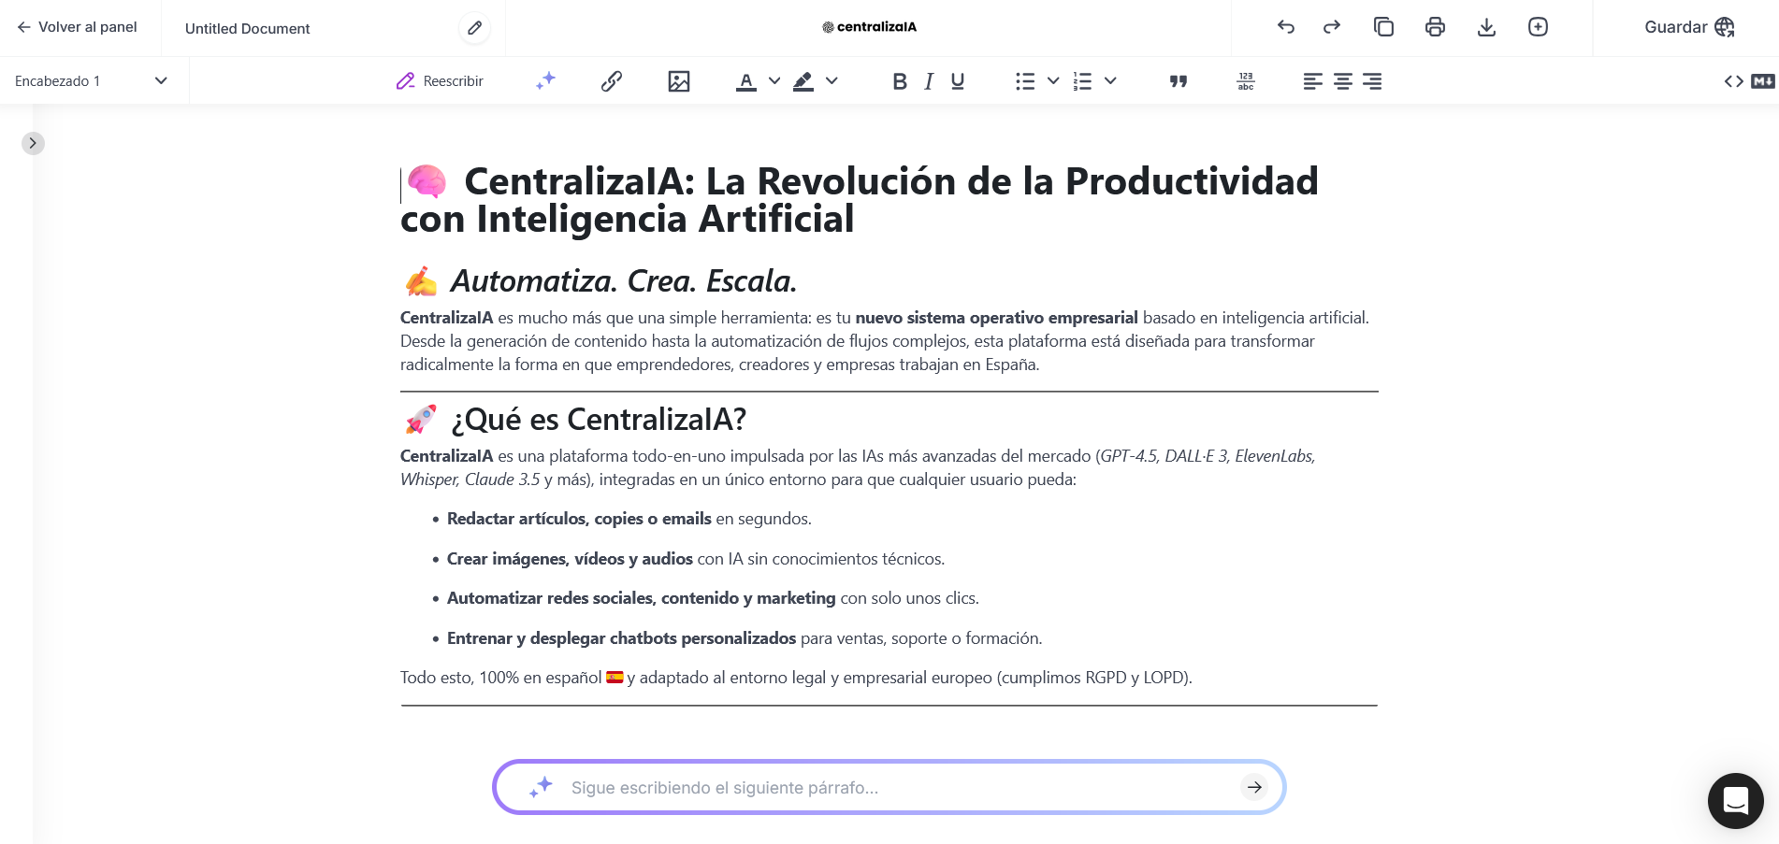Toggle bold formatting
The height and width of the screenshot is (844, 1779).
click(900, 81)
